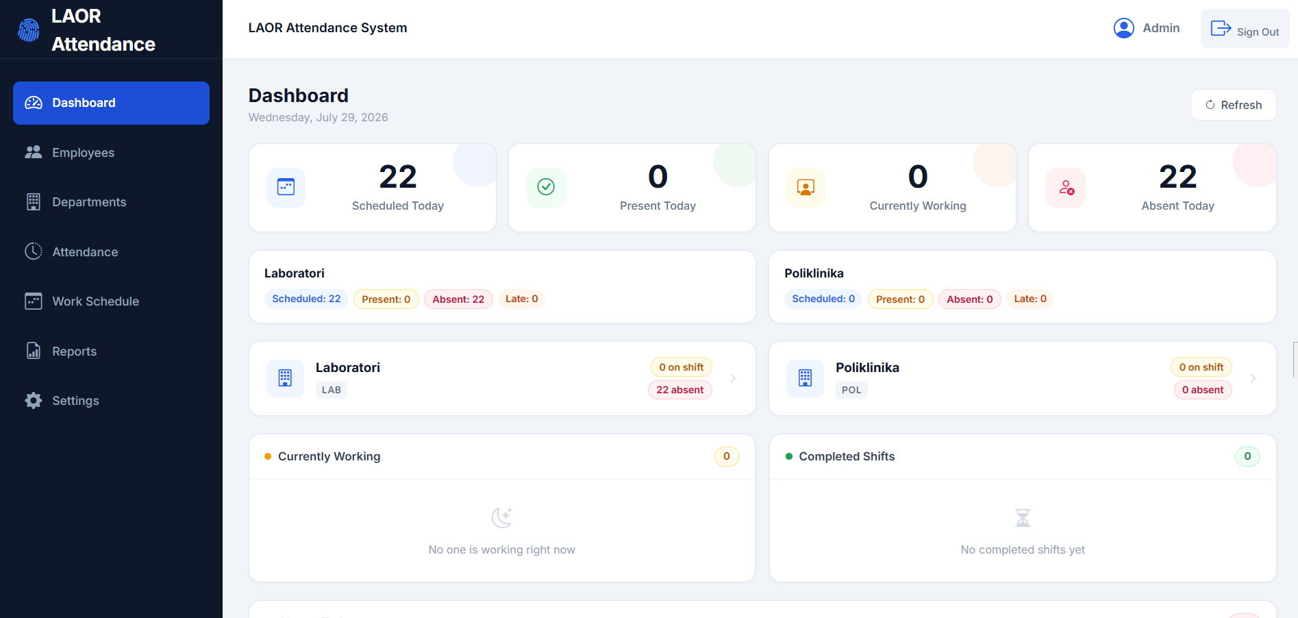Click the Present Today checkmark icon
Screen dimensions: 1298x618
(546, 187)
